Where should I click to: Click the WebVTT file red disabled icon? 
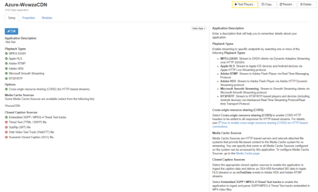[x=6, y=132]
